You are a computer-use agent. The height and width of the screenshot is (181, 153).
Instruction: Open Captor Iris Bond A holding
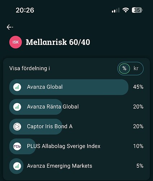(x=76, y=127)
